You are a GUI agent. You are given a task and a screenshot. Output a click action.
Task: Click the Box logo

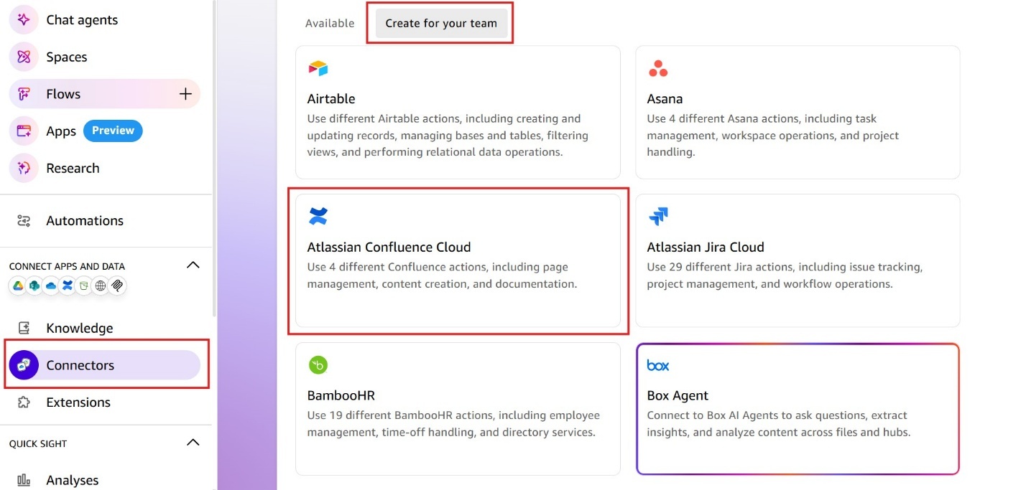point(658,365)
